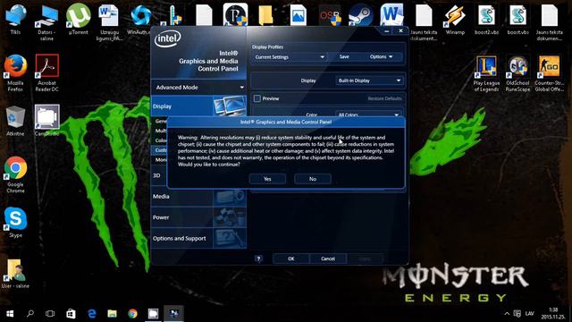Open the yellow folder icon on desktop
572x322 pixels.
click(x=266, y=15)
